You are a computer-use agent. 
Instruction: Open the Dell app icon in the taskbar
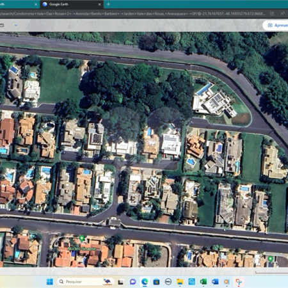click(168, 282)
